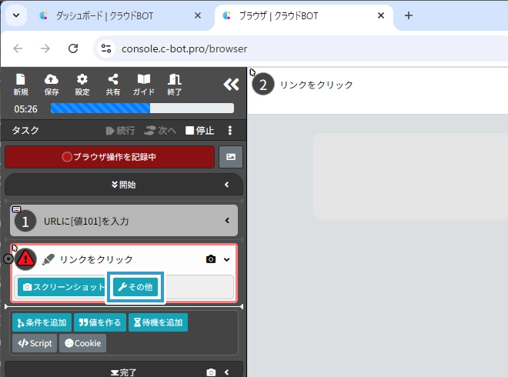Click the image icon beside recording bar
The width and height of the screenshot is (508, 377).
pyautogui.click(x=231, y=157)
